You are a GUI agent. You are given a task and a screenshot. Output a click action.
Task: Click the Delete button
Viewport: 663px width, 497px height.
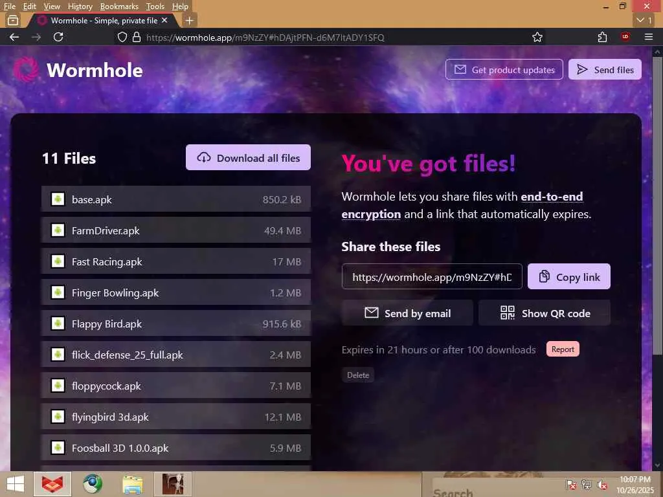357,375
